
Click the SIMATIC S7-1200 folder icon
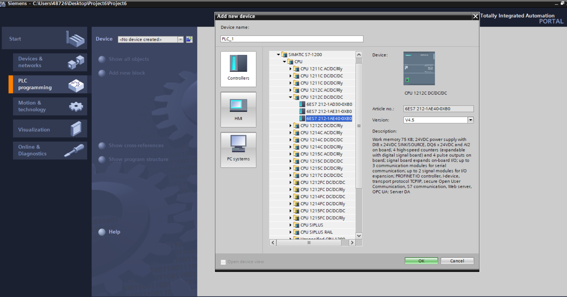point(285,54)
